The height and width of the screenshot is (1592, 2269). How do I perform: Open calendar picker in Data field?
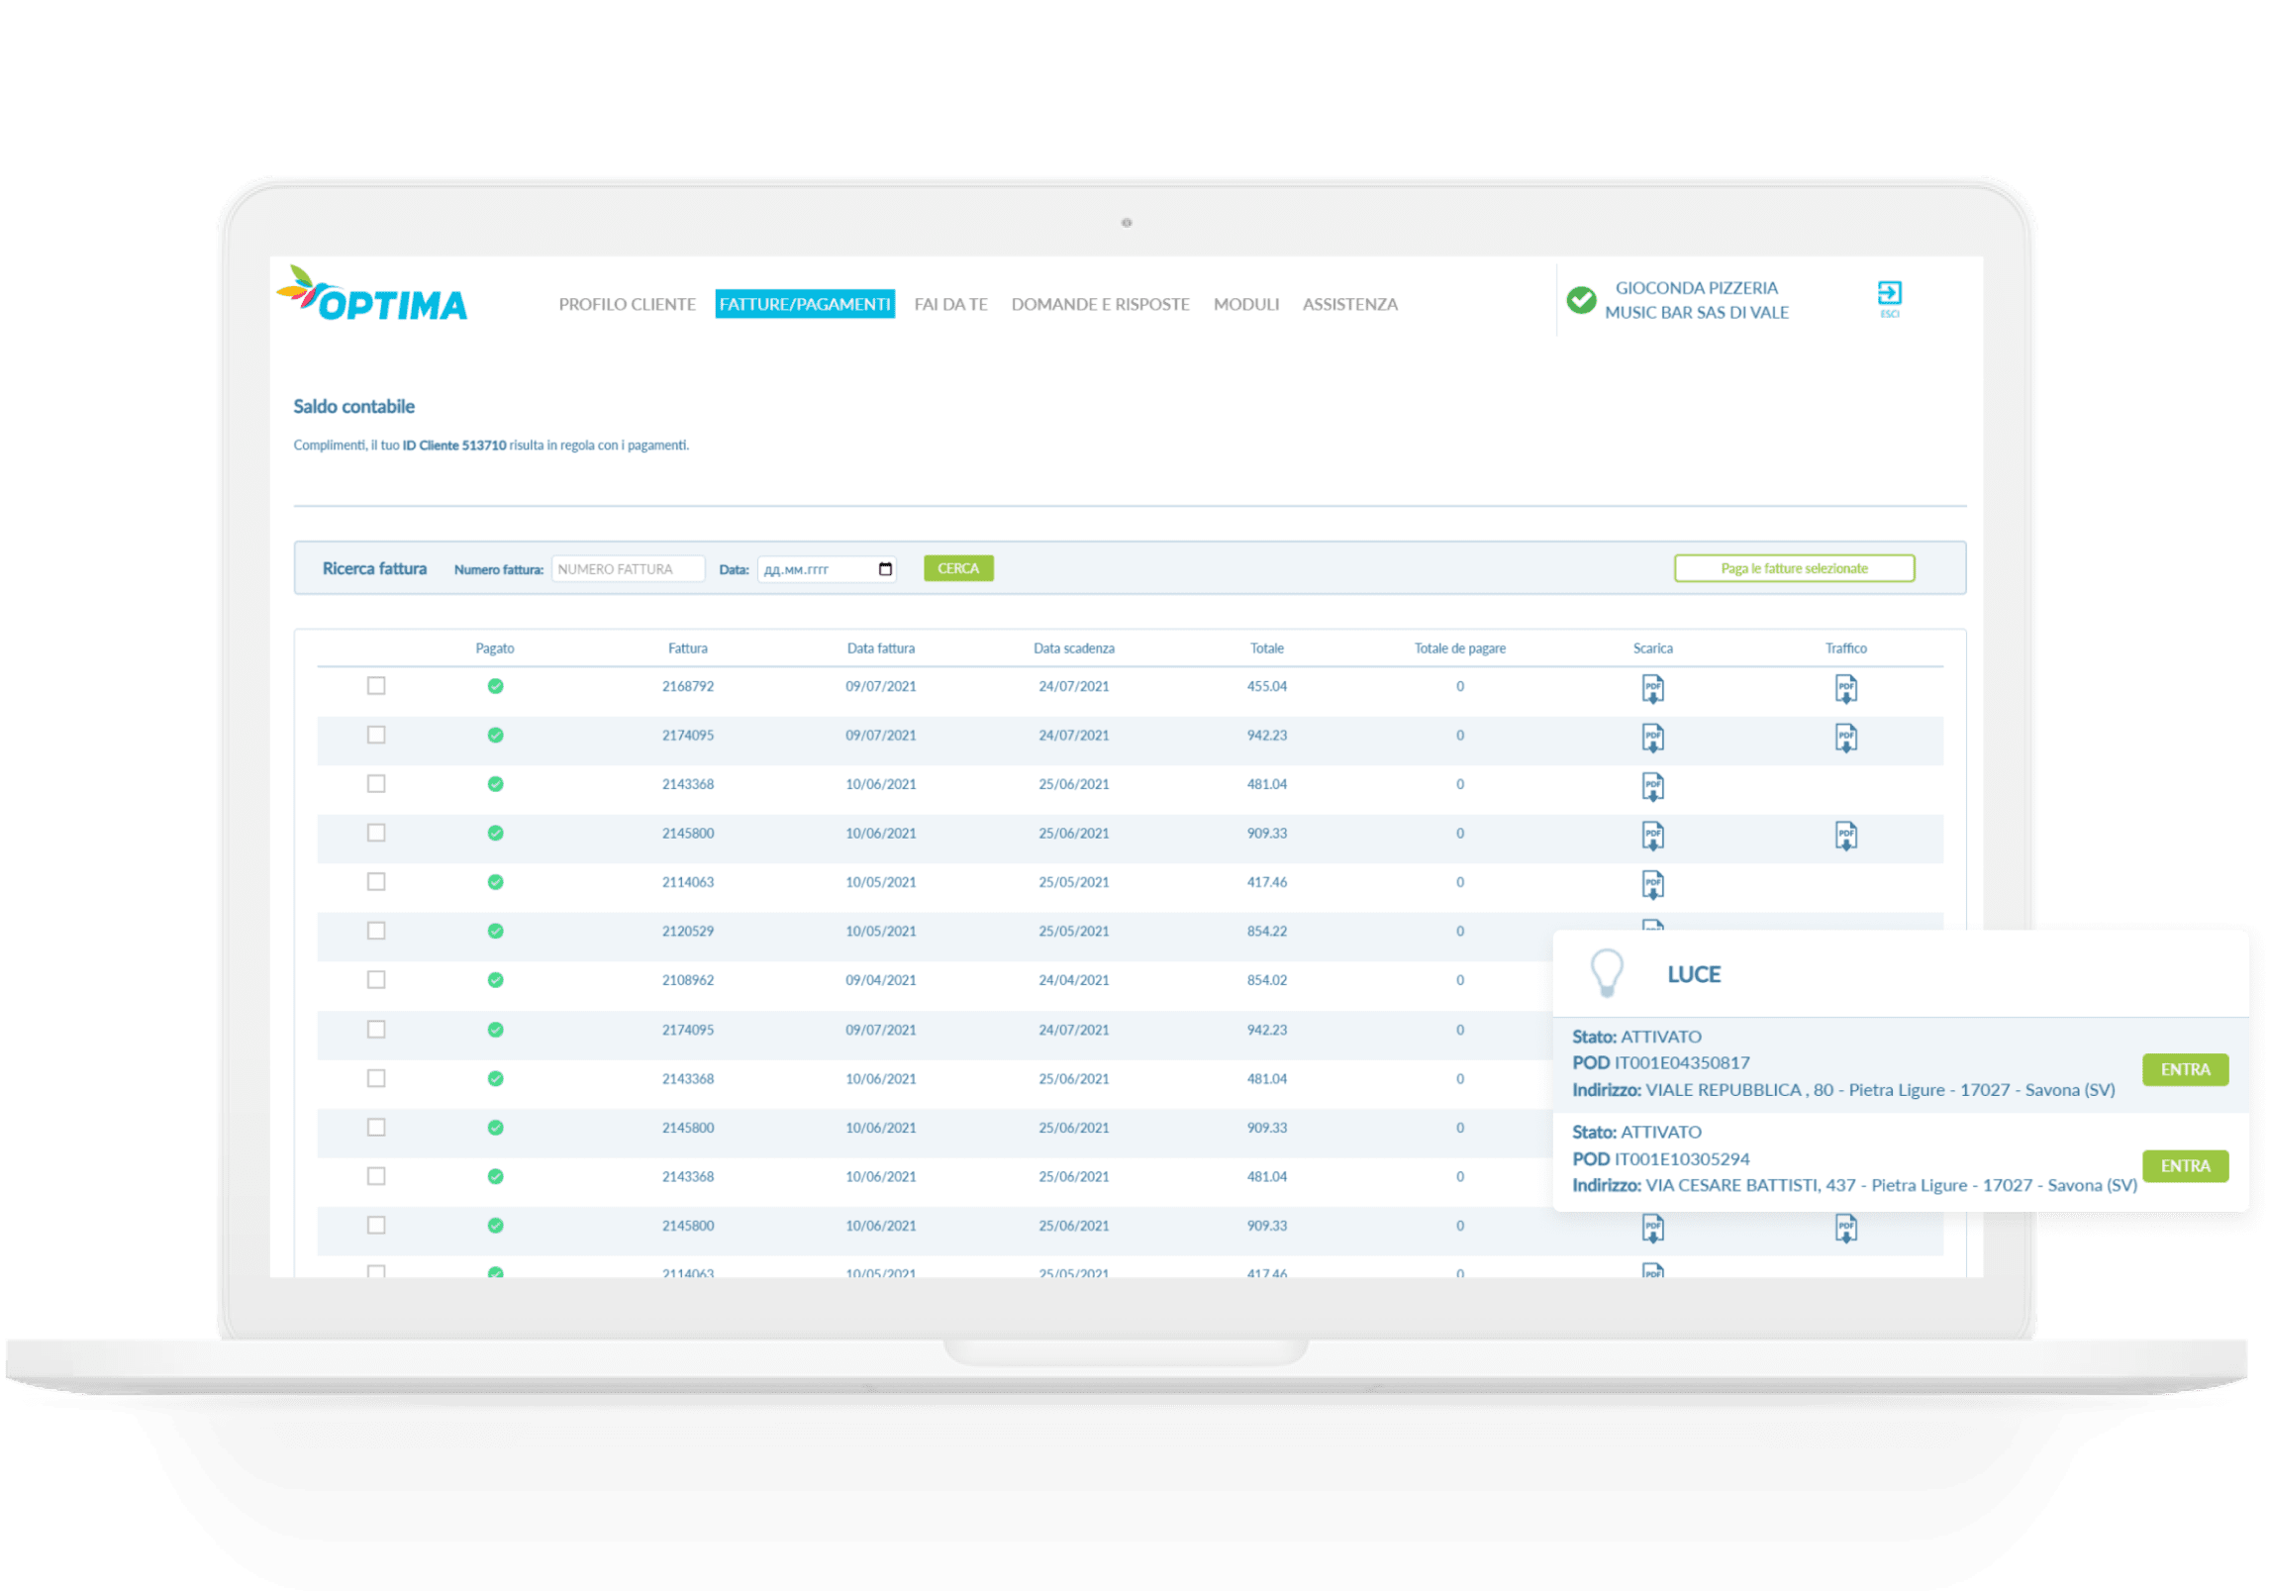click(x=885, y=569)
